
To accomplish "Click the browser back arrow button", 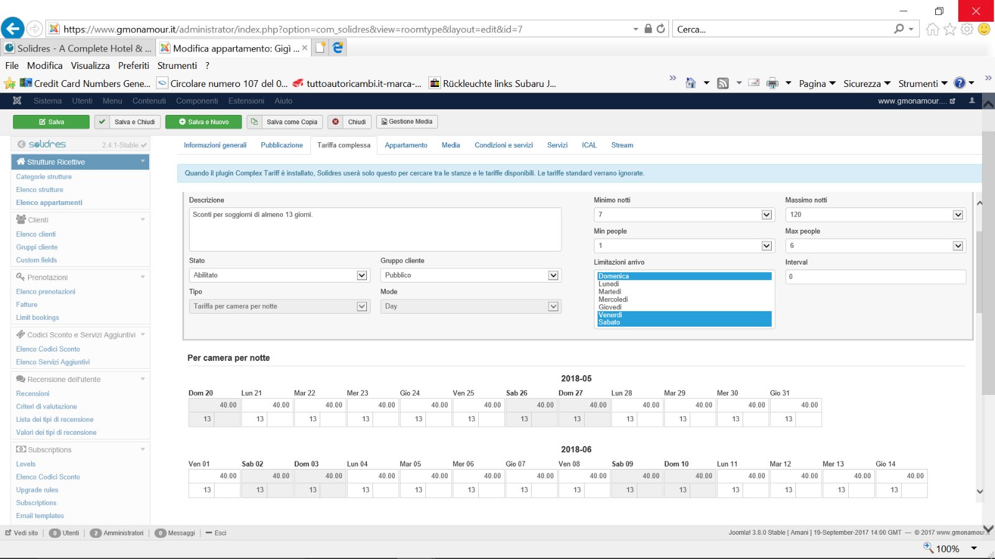I will (12, 29).
